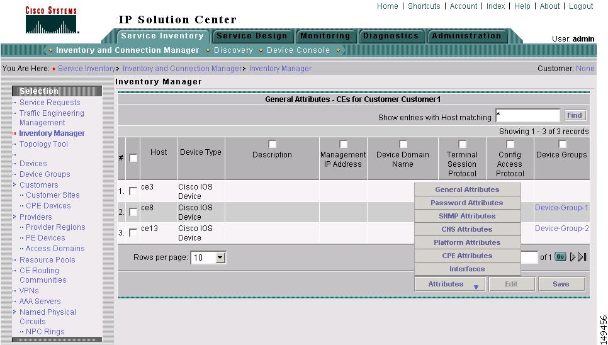Choose General Attributes from the menu

click(x=467, y=189)
